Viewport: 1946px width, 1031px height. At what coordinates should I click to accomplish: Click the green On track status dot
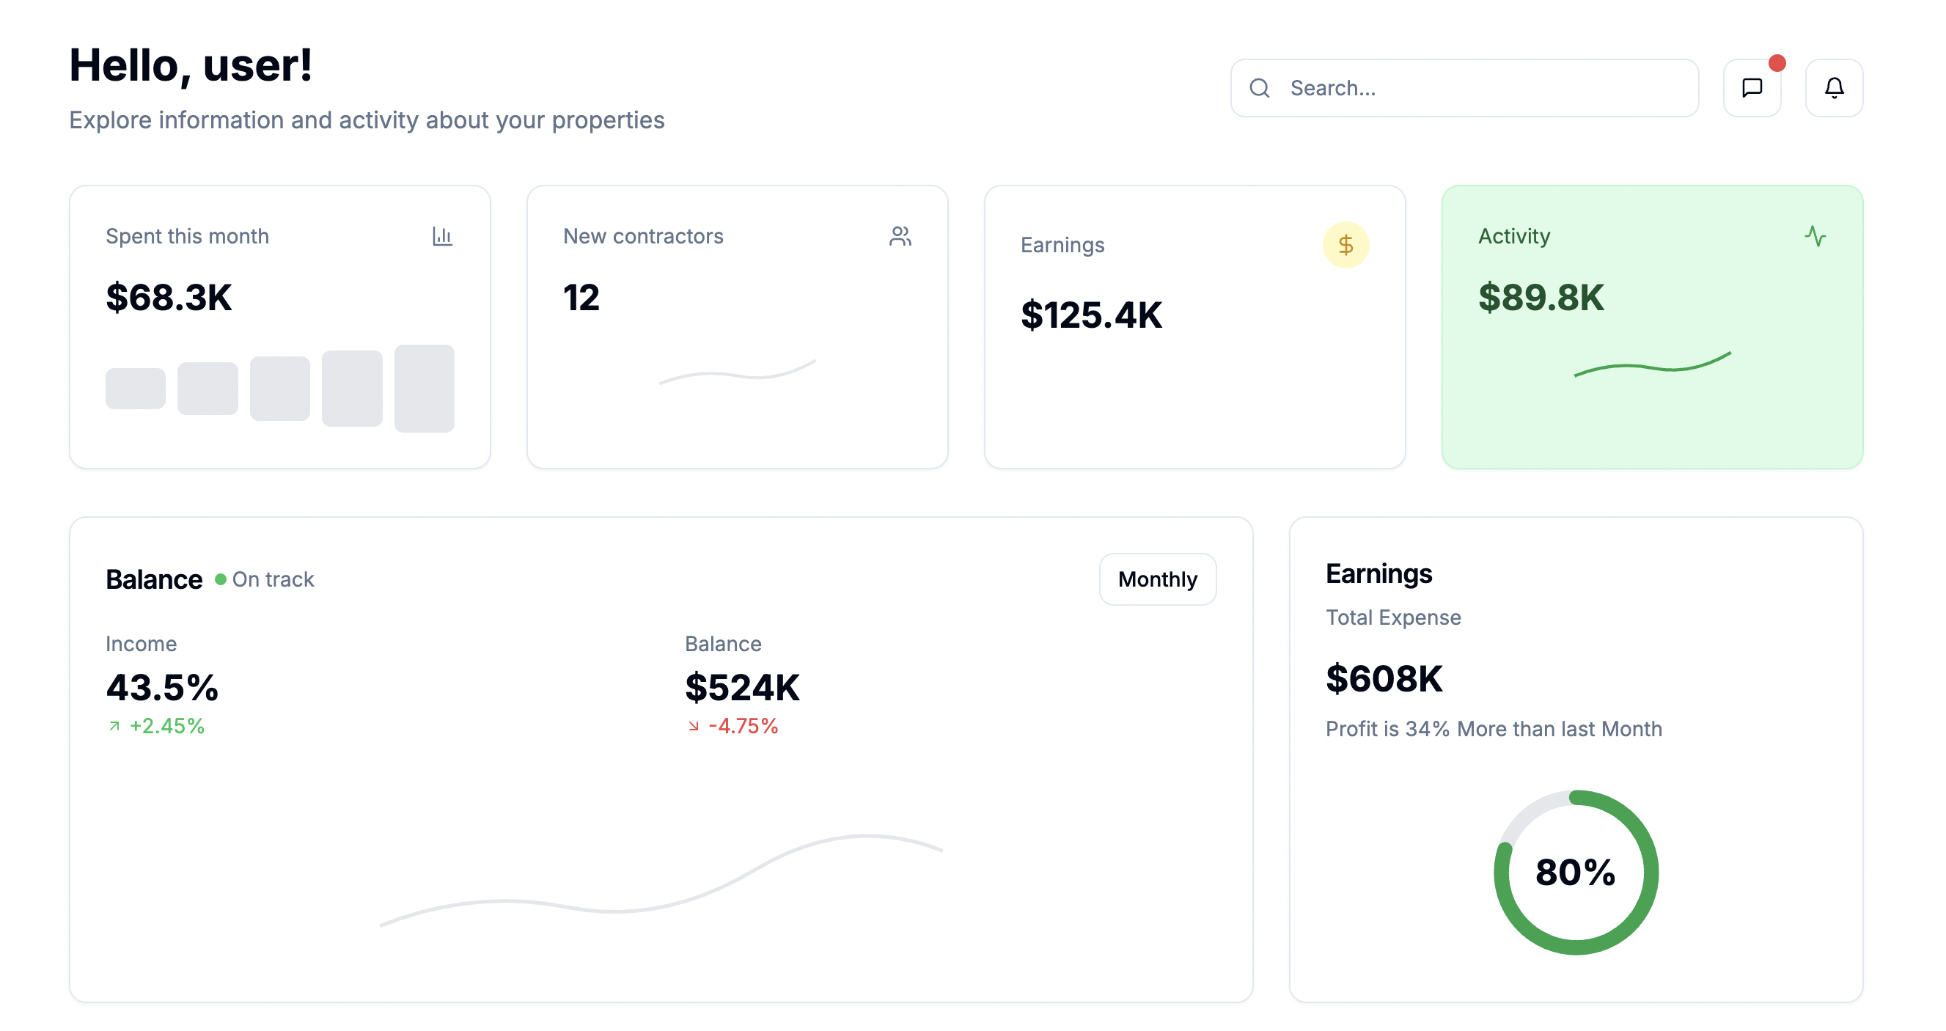(x=220, y=579)
